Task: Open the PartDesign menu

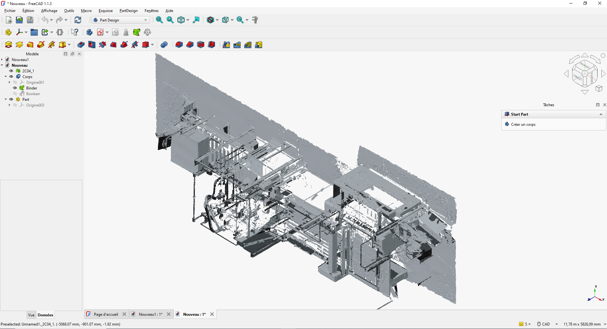Action: (x=128, y=11)
